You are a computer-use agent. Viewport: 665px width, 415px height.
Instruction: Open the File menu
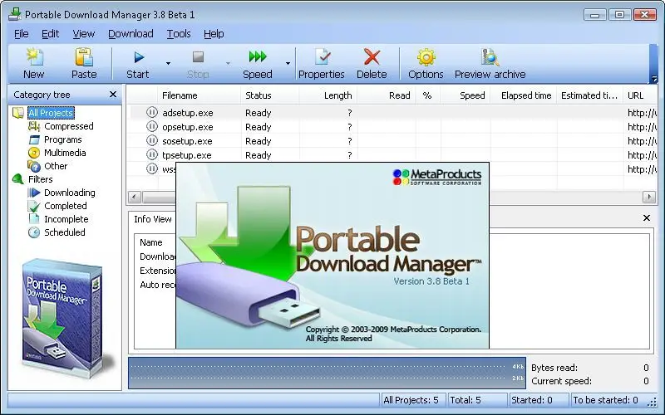(x=22, y=34)
